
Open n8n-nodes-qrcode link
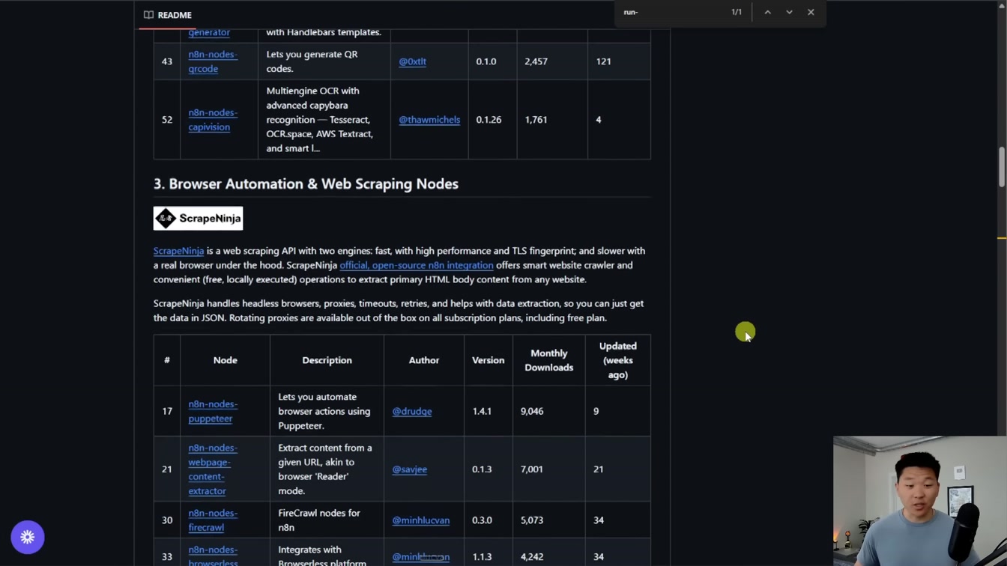point(213,61)
